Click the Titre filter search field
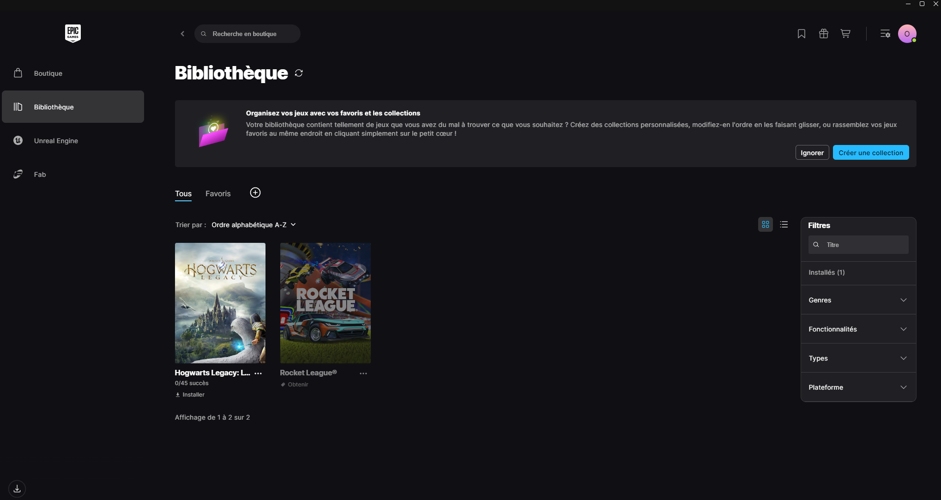The height and width of the screenshot is (500, 941). 858,245
